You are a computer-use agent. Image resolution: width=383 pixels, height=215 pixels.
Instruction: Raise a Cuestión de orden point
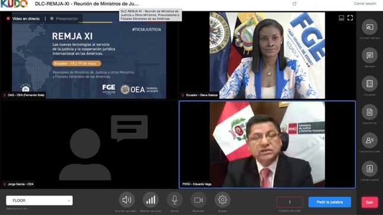[290, 202]
